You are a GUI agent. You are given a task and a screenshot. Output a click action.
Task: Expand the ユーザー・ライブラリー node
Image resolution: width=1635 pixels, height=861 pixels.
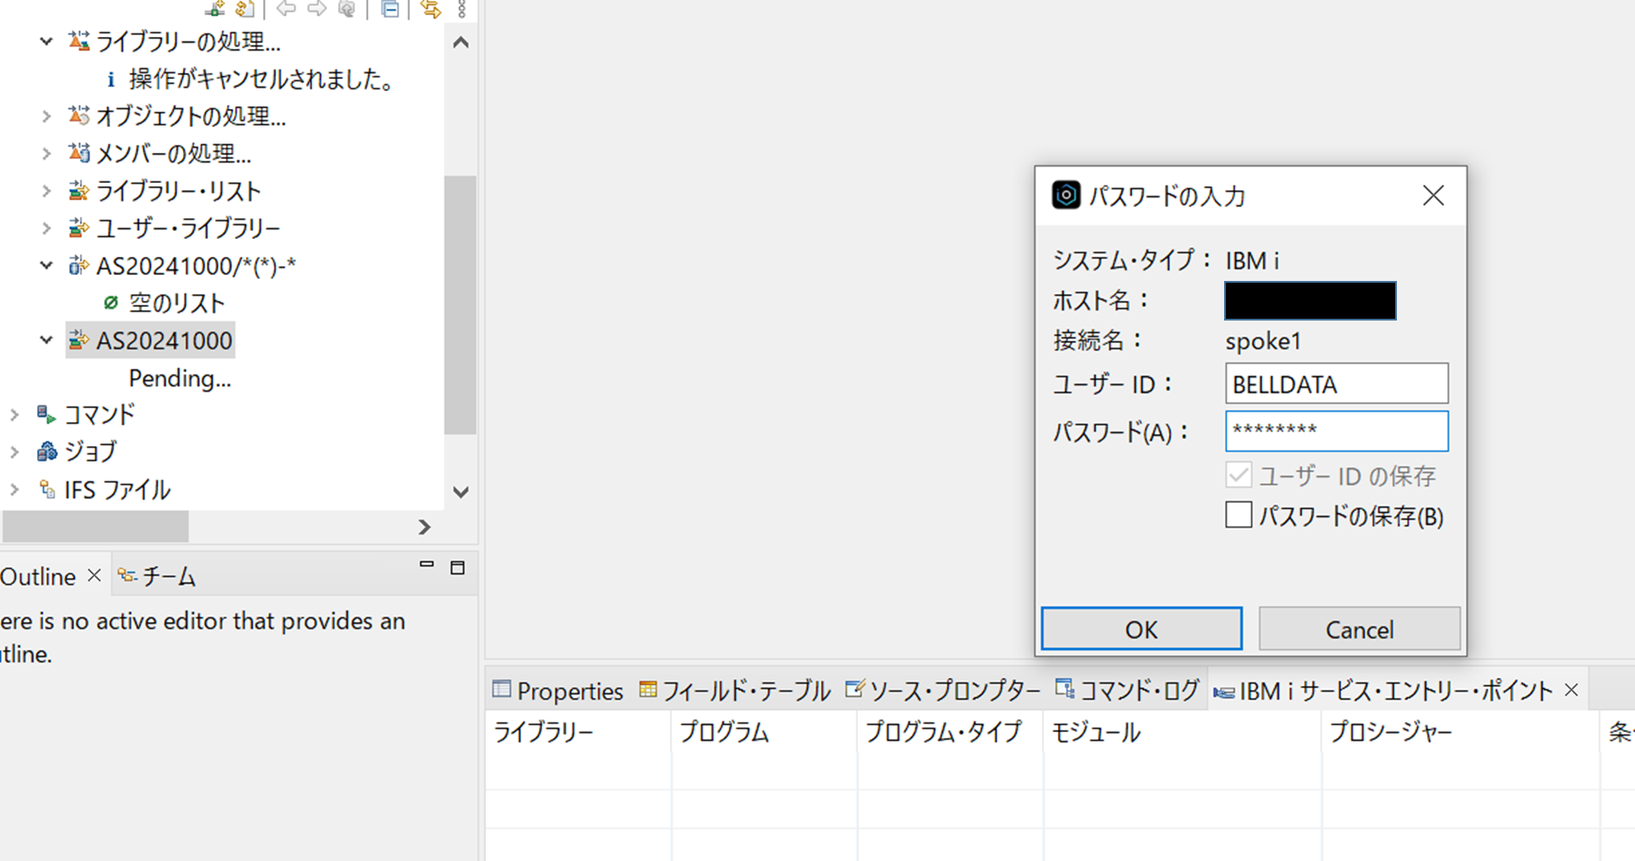[x=46, y=228]
